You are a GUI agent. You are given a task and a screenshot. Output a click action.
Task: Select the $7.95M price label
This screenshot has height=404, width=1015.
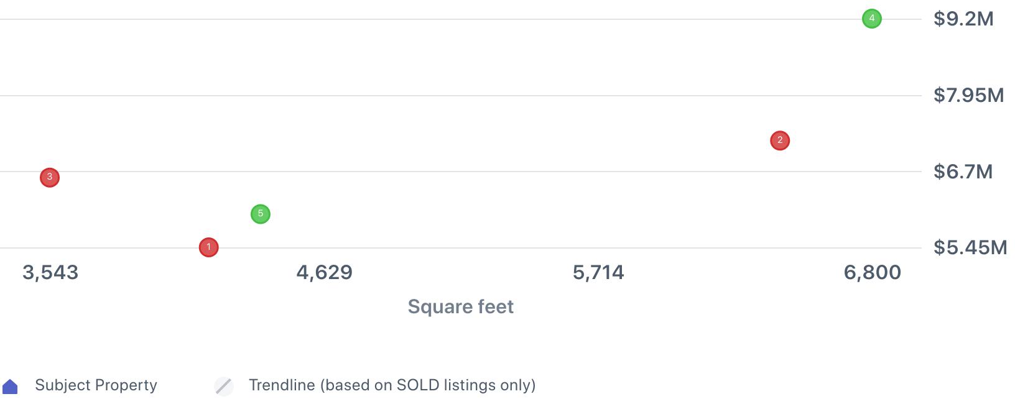(968, 95)
